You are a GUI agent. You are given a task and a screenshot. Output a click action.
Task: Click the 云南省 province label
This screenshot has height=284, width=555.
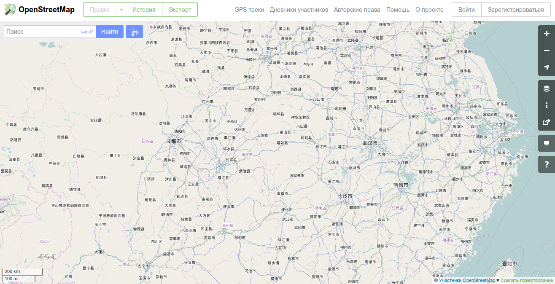[124, 265]
